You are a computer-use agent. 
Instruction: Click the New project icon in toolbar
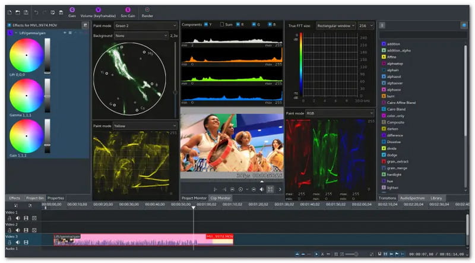(9, 12)
